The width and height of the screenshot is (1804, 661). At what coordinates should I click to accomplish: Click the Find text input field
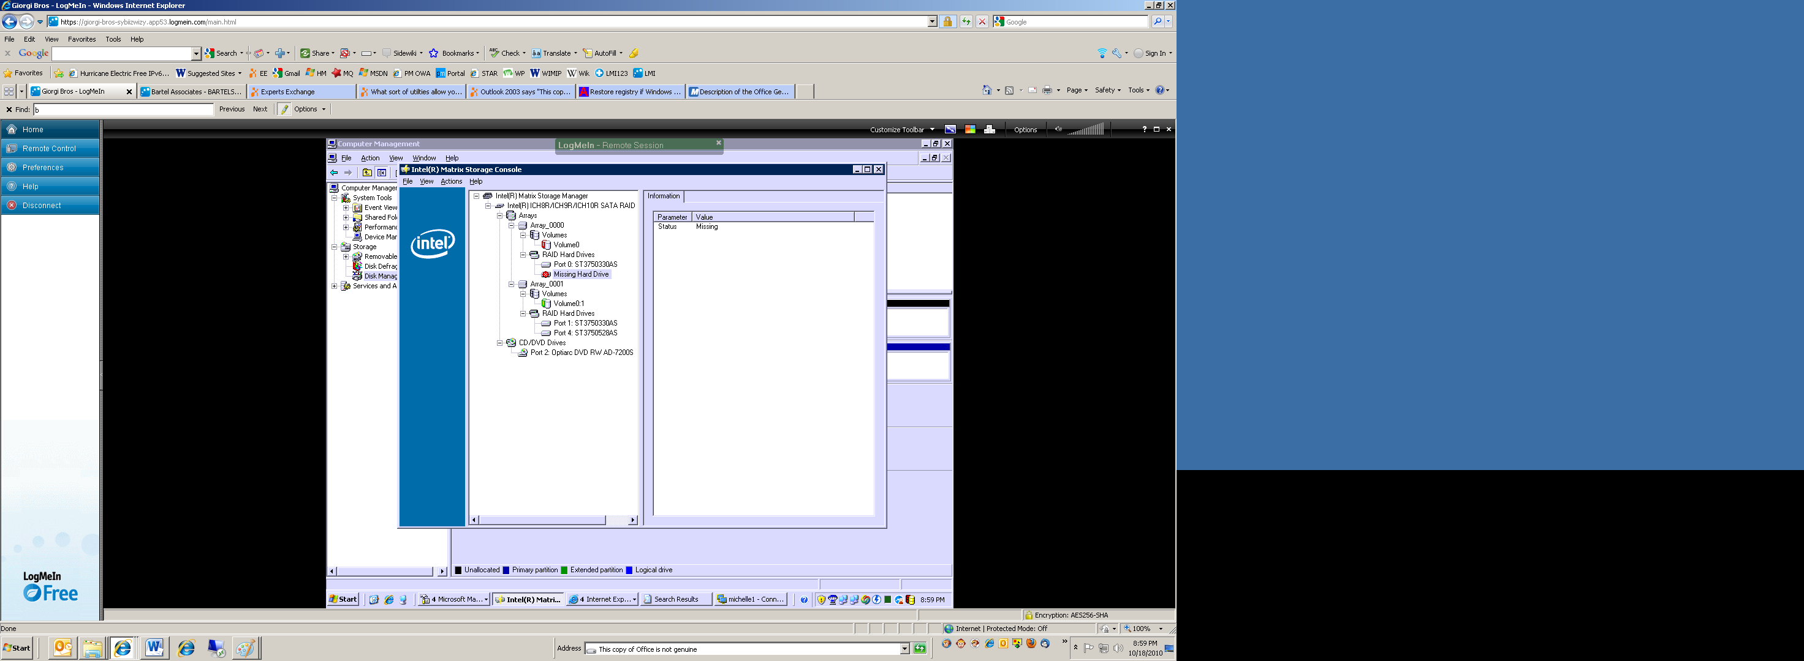(123, 109)
